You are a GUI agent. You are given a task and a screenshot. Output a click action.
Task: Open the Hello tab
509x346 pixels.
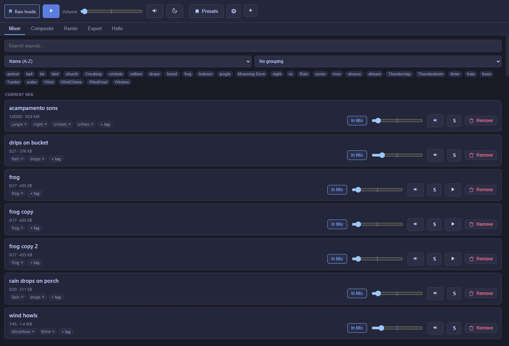[117, 28]
